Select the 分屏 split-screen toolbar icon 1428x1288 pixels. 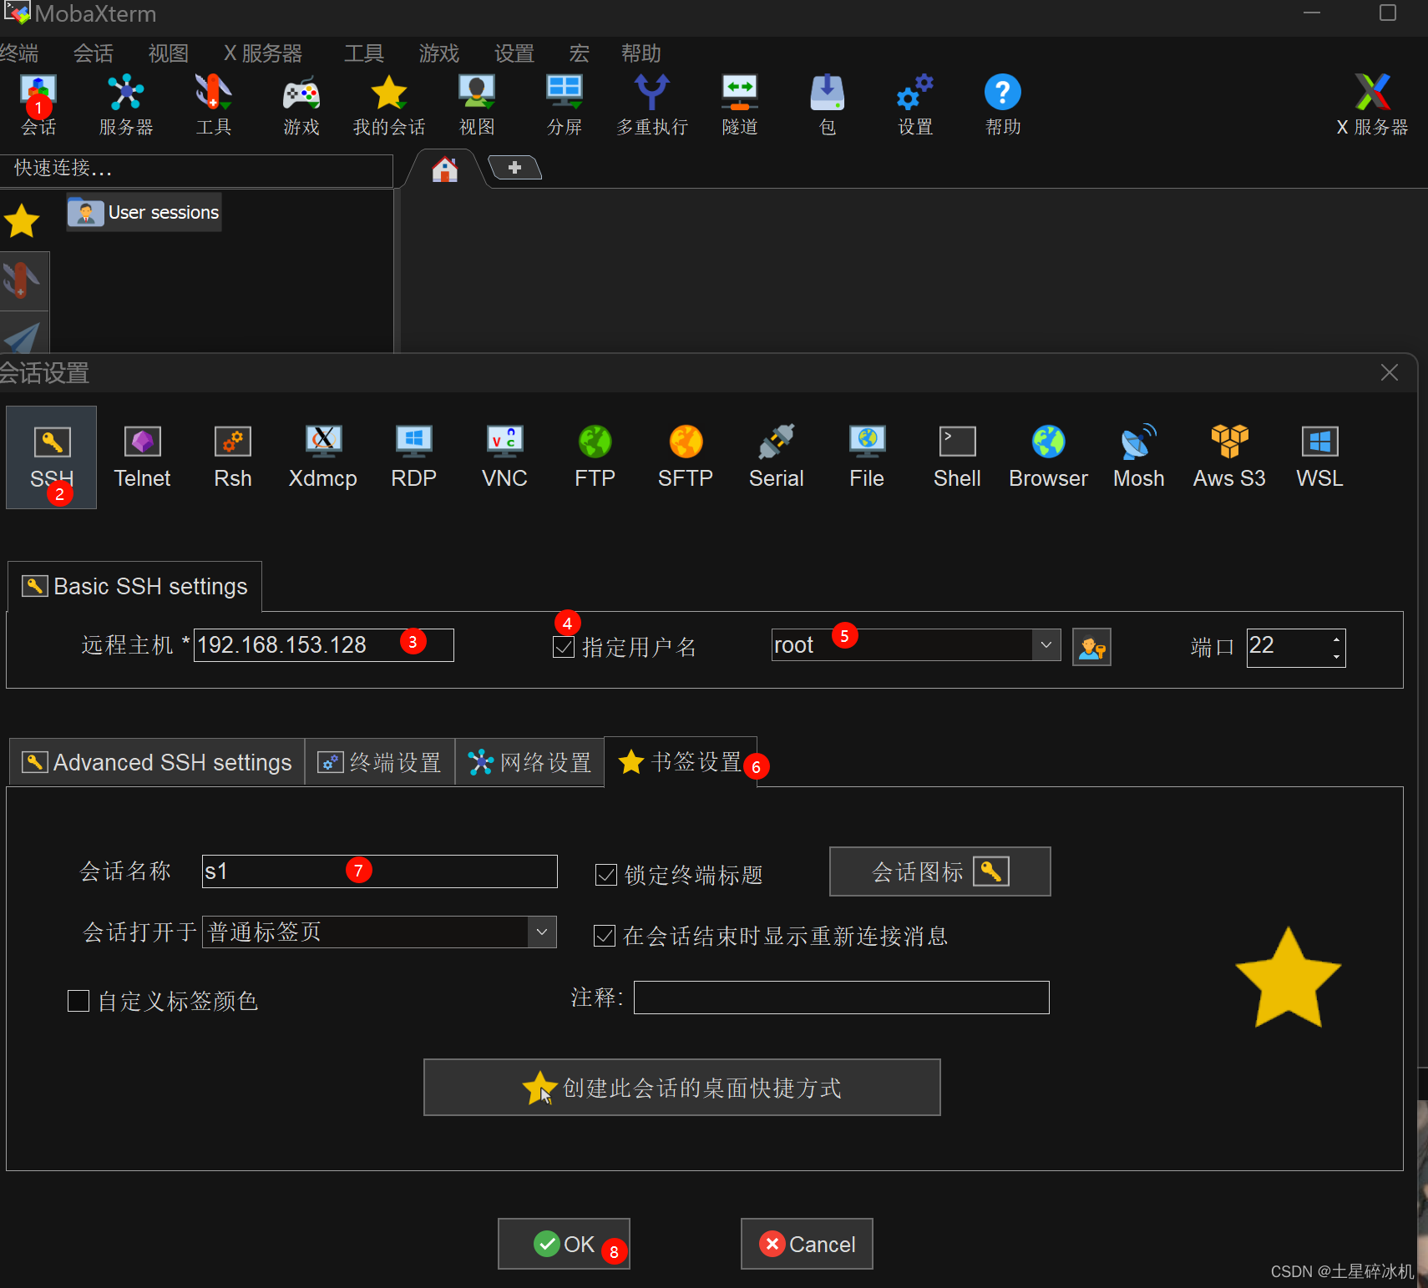click(565, 105)
